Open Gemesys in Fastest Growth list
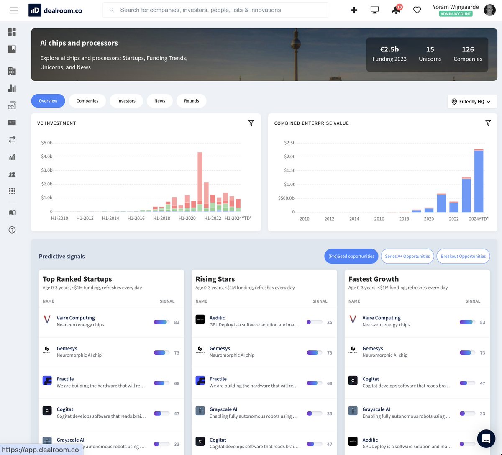Viewport: 502px width, 455px height. coord(373,348)
